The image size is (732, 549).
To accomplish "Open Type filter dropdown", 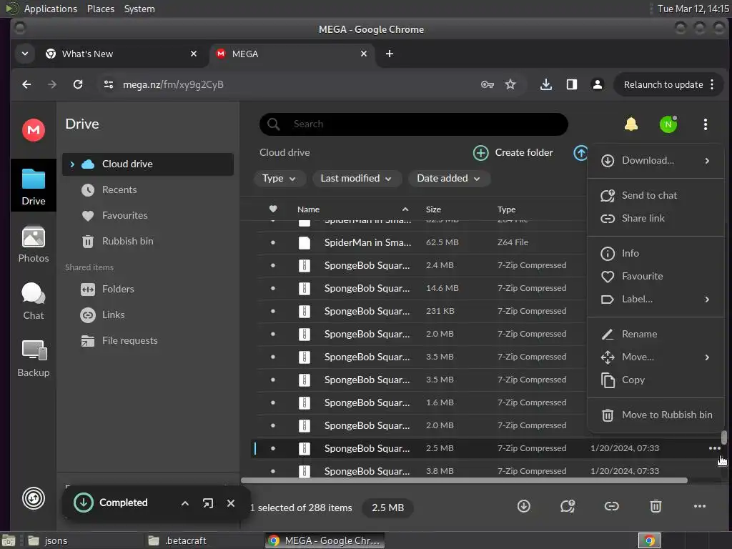I will pos(280,178).
